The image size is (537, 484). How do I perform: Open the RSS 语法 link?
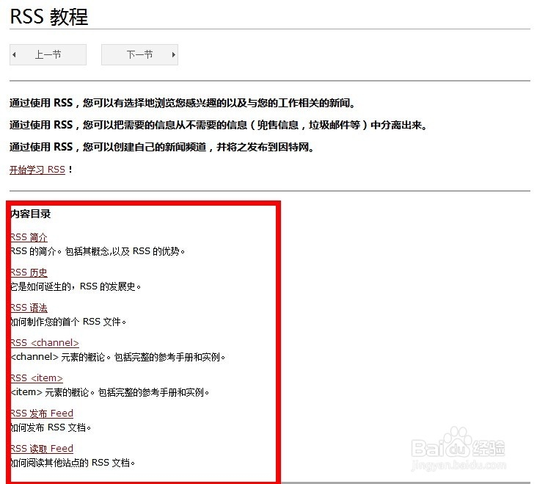coord(29,308)
